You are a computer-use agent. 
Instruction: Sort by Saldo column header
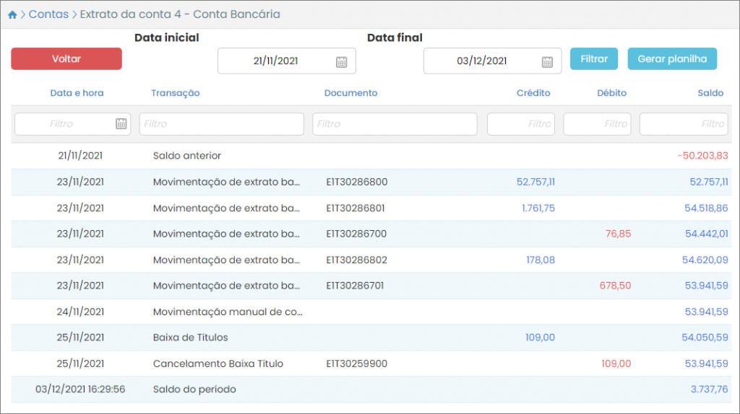click(710, 93)
